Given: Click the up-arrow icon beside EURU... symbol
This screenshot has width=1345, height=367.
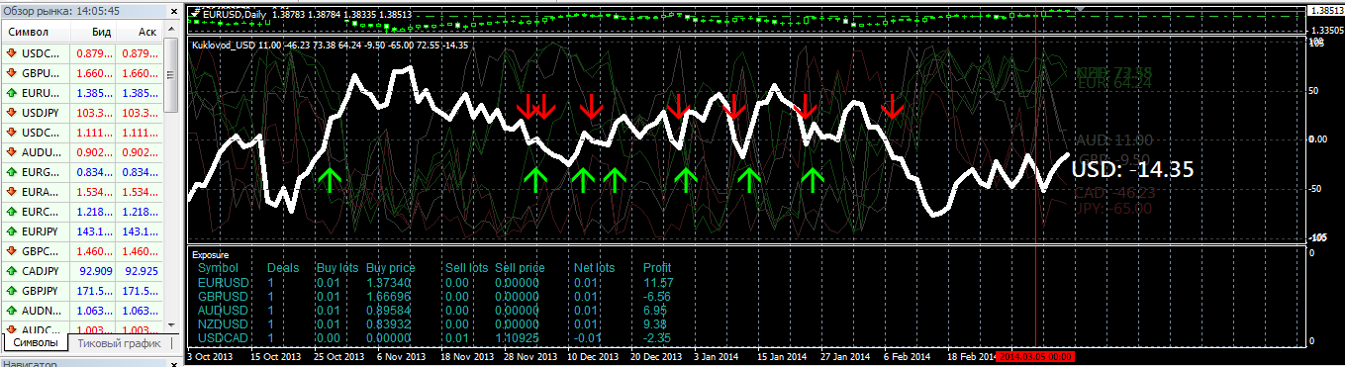Looking at the screenshot, I should pyautogui.click(x=11, y=92).
